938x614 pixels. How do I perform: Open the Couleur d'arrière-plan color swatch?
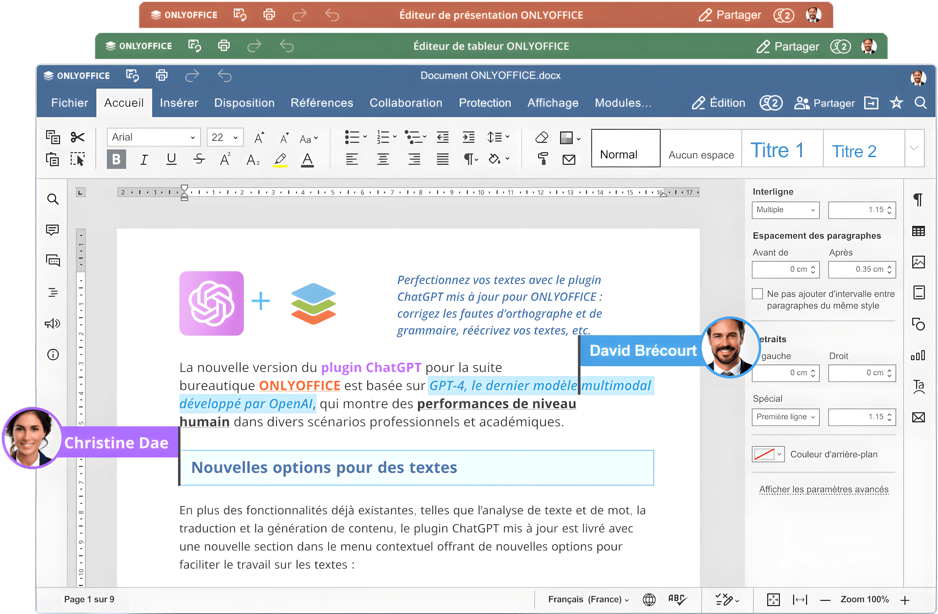(768, 455)
